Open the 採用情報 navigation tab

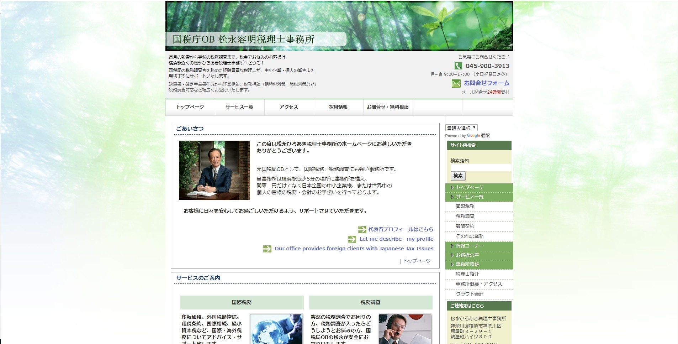[338, 107]
